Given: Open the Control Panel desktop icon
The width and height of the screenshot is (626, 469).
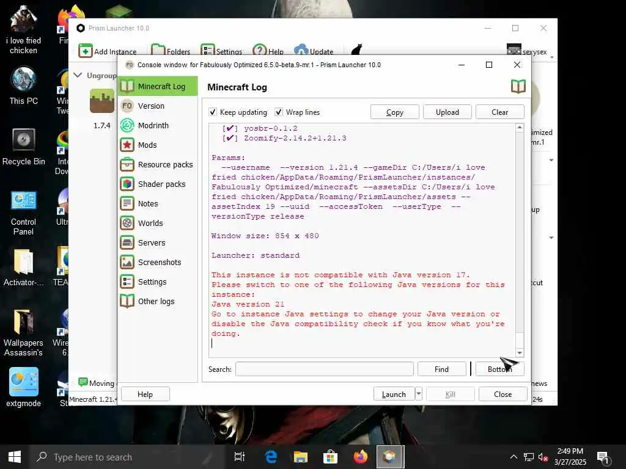Looking at the screenshot, I should pyautogui.click(x=24, y=213).
